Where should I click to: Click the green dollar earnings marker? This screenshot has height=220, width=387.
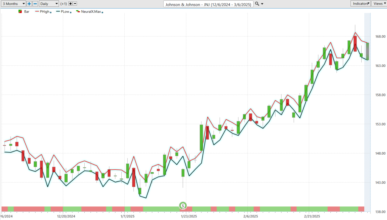click(x=183, y=206)
